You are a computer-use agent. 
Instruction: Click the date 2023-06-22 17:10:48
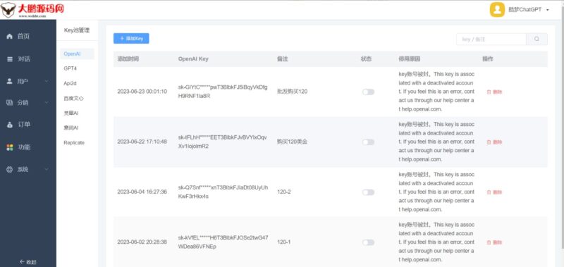[142, 142]
